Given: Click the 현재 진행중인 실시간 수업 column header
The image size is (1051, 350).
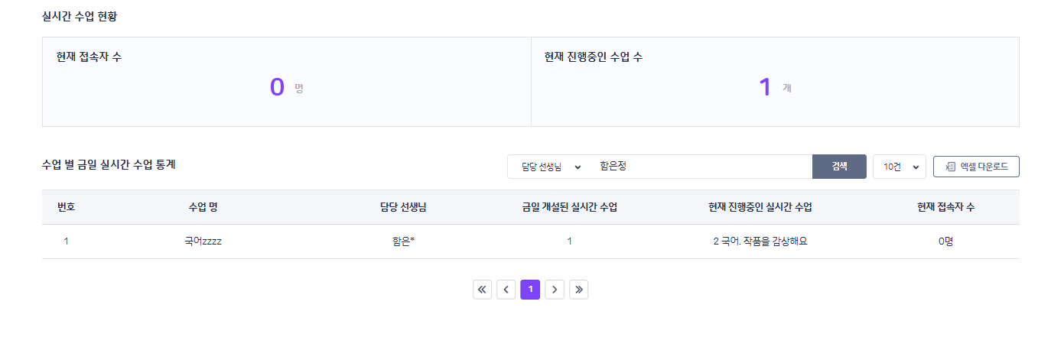Looking at the screenshot, I should point(760,207).
